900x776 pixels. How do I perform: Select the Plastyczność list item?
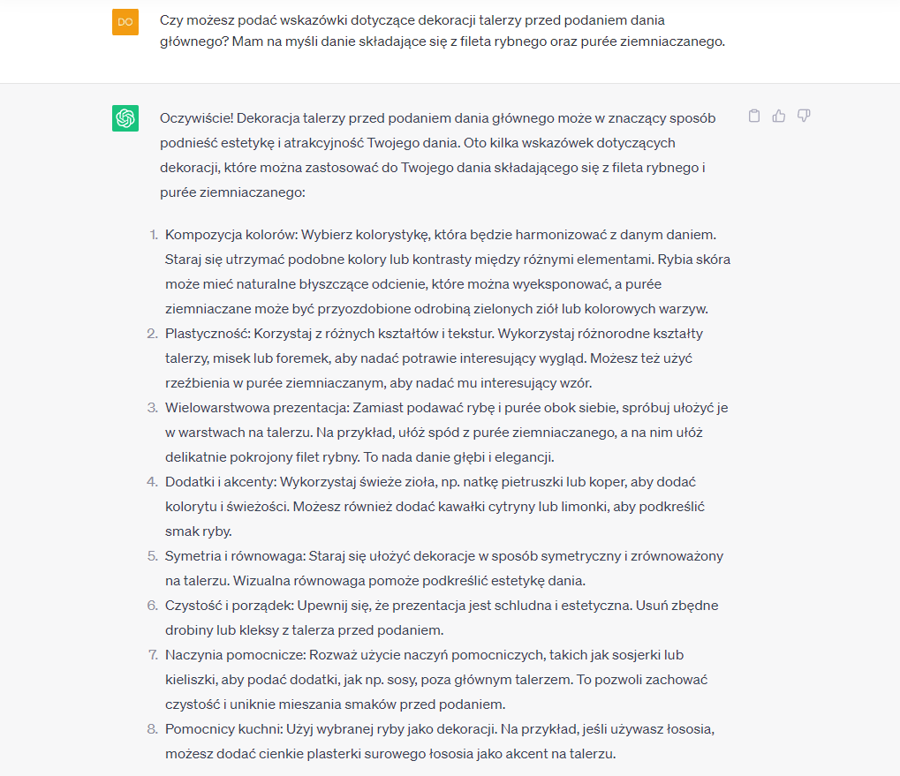[x=434, y=358]
